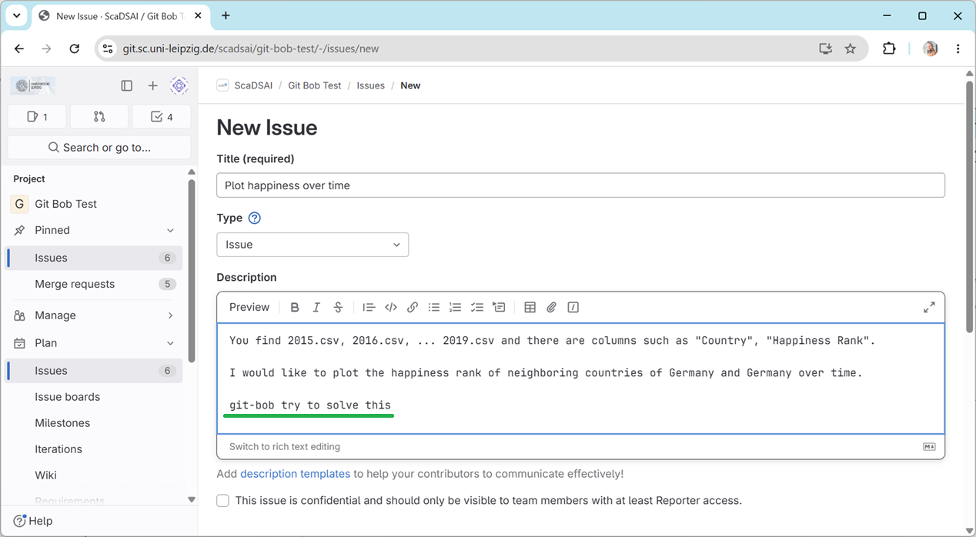Open a new browser tab
976x537 pixels.
click(x=226, y=15)
